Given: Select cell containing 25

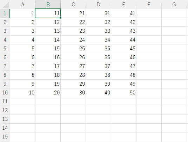Looking at the screenshot, I should pyautogui.click(x=73, y=49).
